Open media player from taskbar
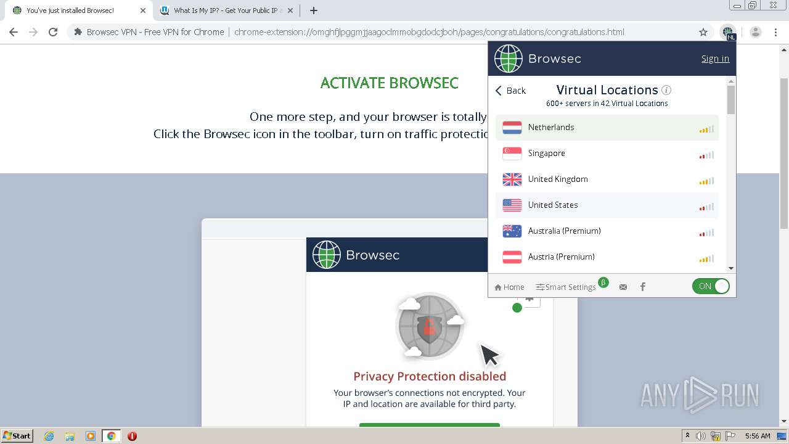Image resolution: width=789 pixels, height=444 pixels. pos(91,436)
